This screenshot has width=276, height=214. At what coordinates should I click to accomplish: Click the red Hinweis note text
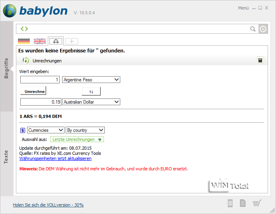[x=104, y=169]
